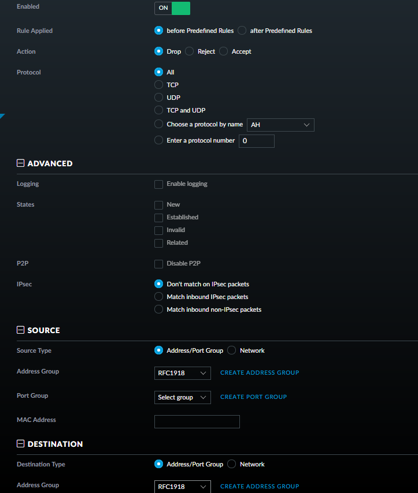Check Disable P2P box

(x=159, y=264)
